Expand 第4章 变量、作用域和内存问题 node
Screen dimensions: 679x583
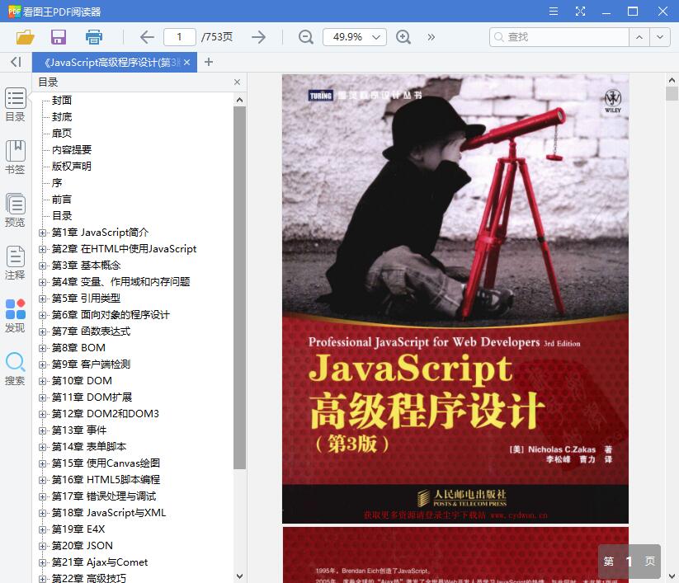(x=42, y=282)
